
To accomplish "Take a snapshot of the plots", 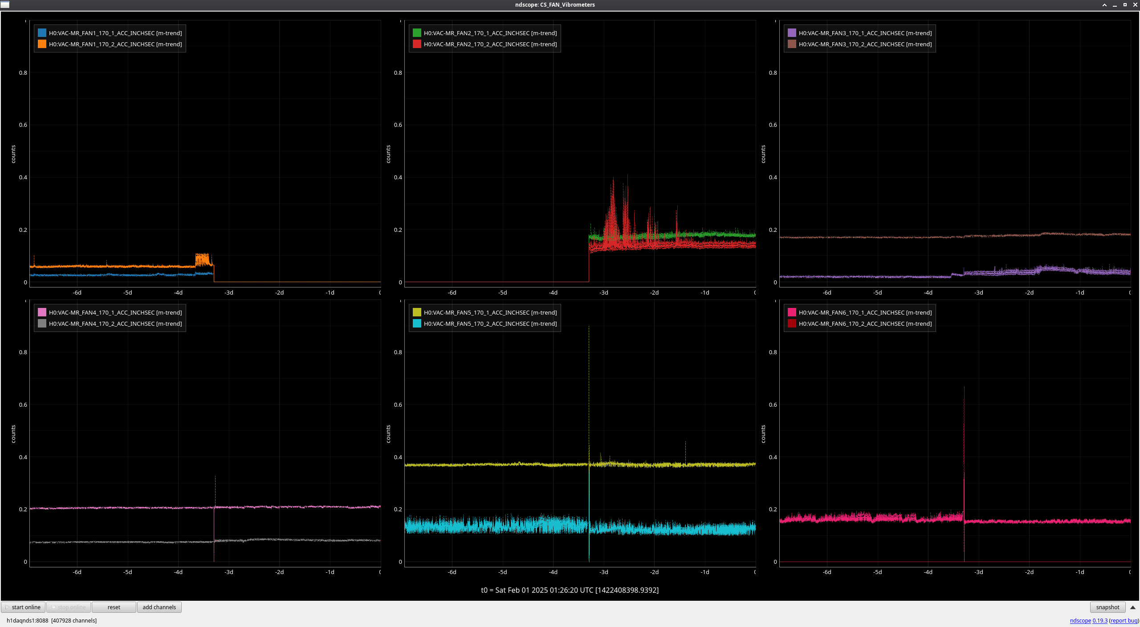I will click(x=1107, y=607).
